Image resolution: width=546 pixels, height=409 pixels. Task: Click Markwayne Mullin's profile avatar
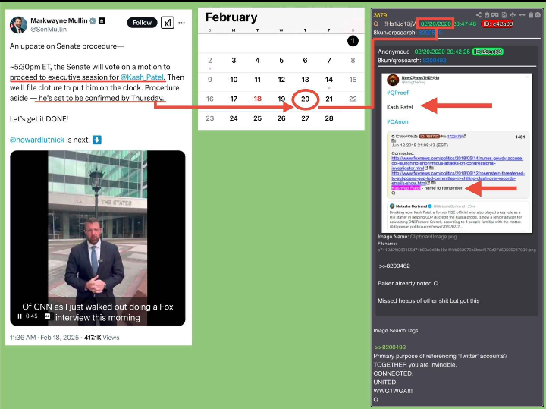tap(18, 24)
